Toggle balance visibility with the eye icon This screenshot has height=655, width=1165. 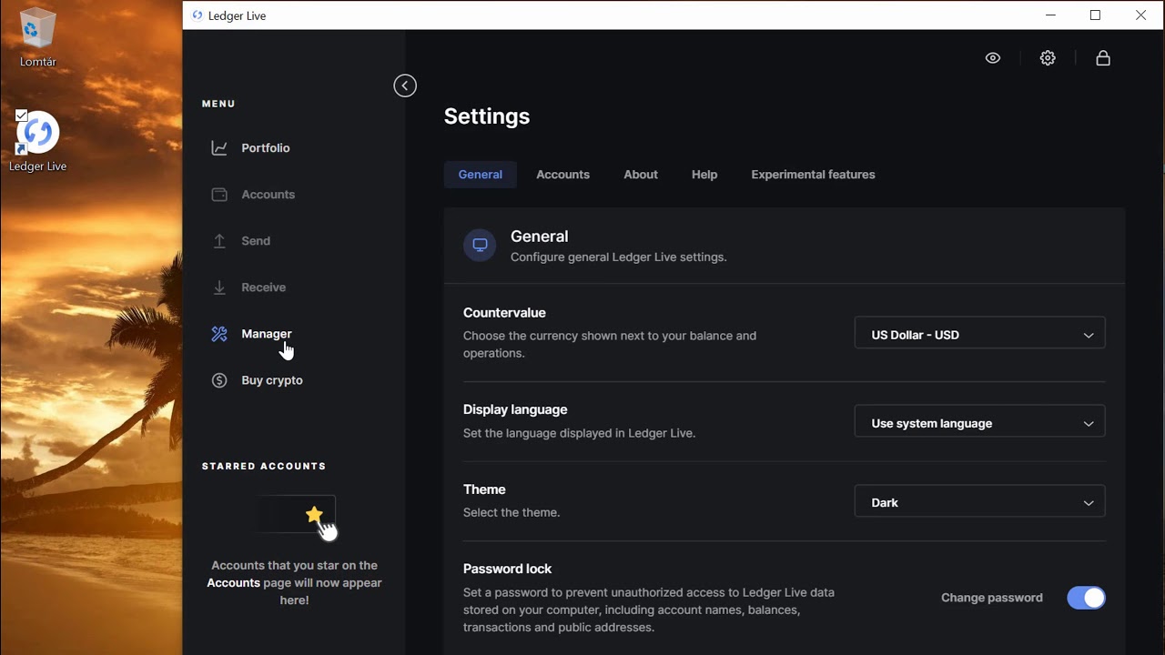(x=993, y=58)
